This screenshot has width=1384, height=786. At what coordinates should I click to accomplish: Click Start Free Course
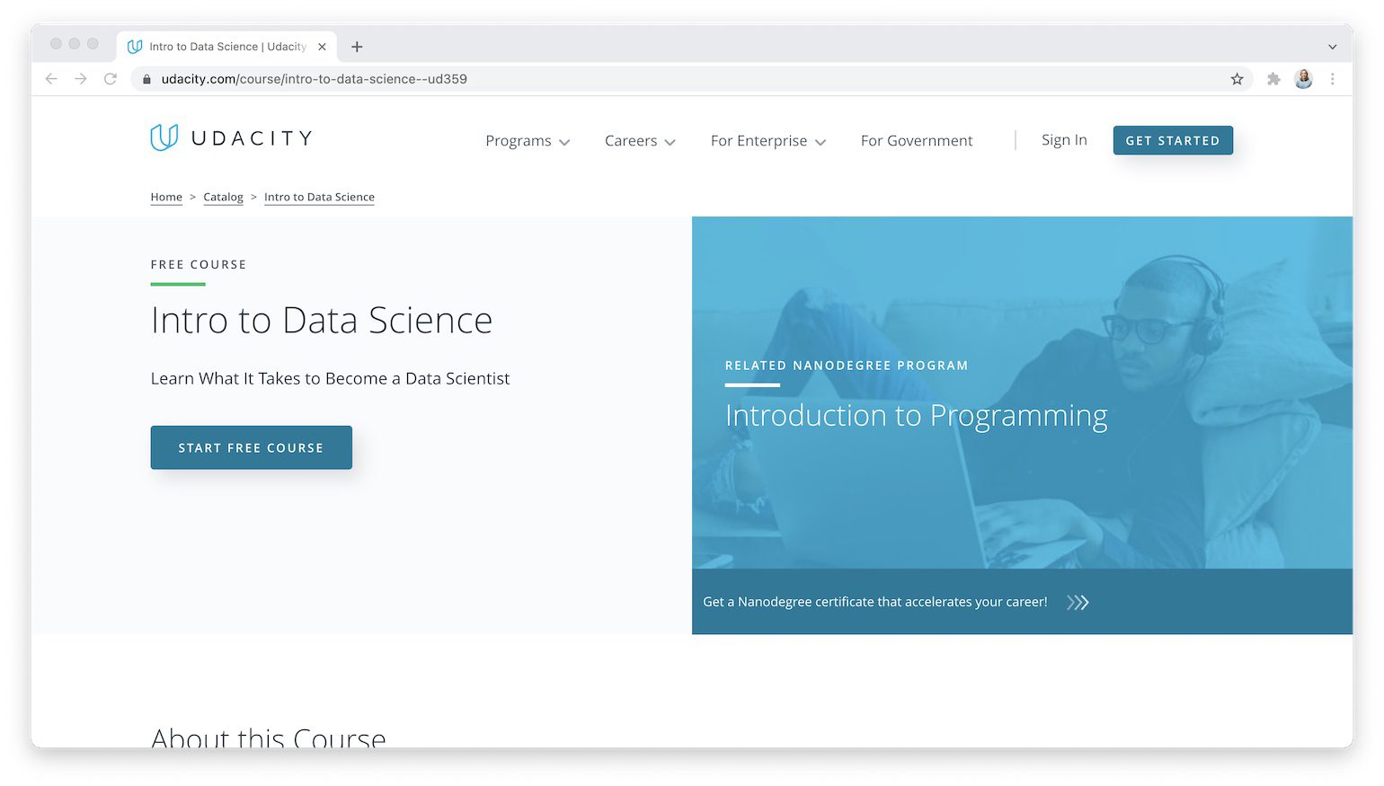point(251,447)
